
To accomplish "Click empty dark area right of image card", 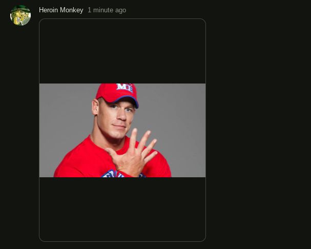I will pos(258,129).
